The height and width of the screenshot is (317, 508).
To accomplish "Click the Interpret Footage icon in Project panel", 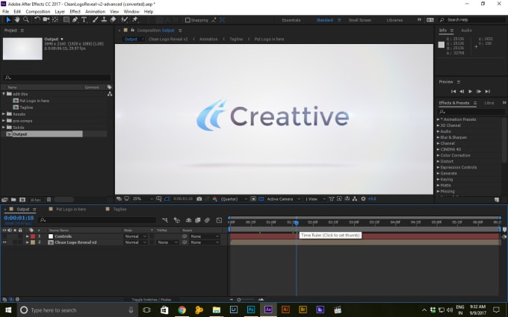I will pyautogui.click(x=5, y=200).
